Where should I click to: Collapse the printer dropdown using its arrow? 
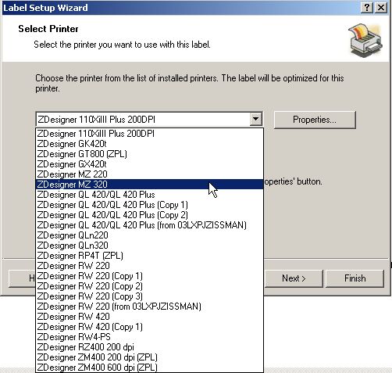tap(255, 120)
